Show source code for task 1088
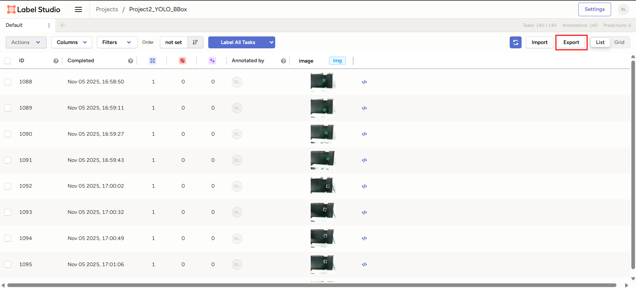 coord(364,82)
